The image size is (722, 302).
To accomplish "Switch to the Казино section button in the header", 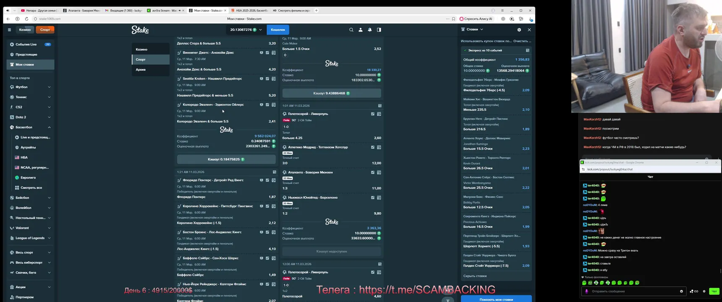I will [25, 30].
